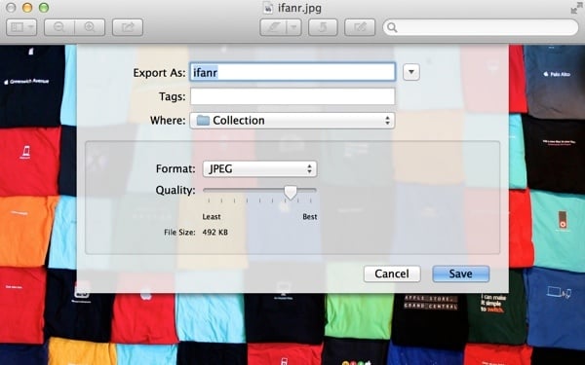585x365 pixels.
Task: Click the 492 KB file size value
Action: pos(214,233)
